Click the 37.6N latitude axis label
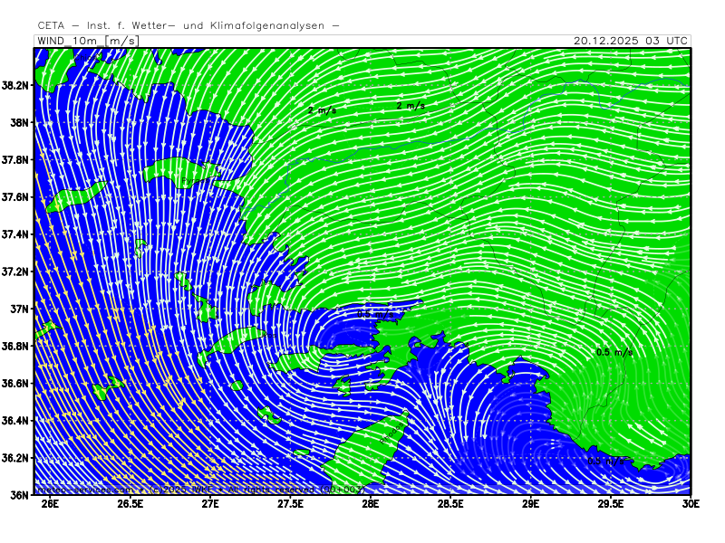 tap(16, 197)
